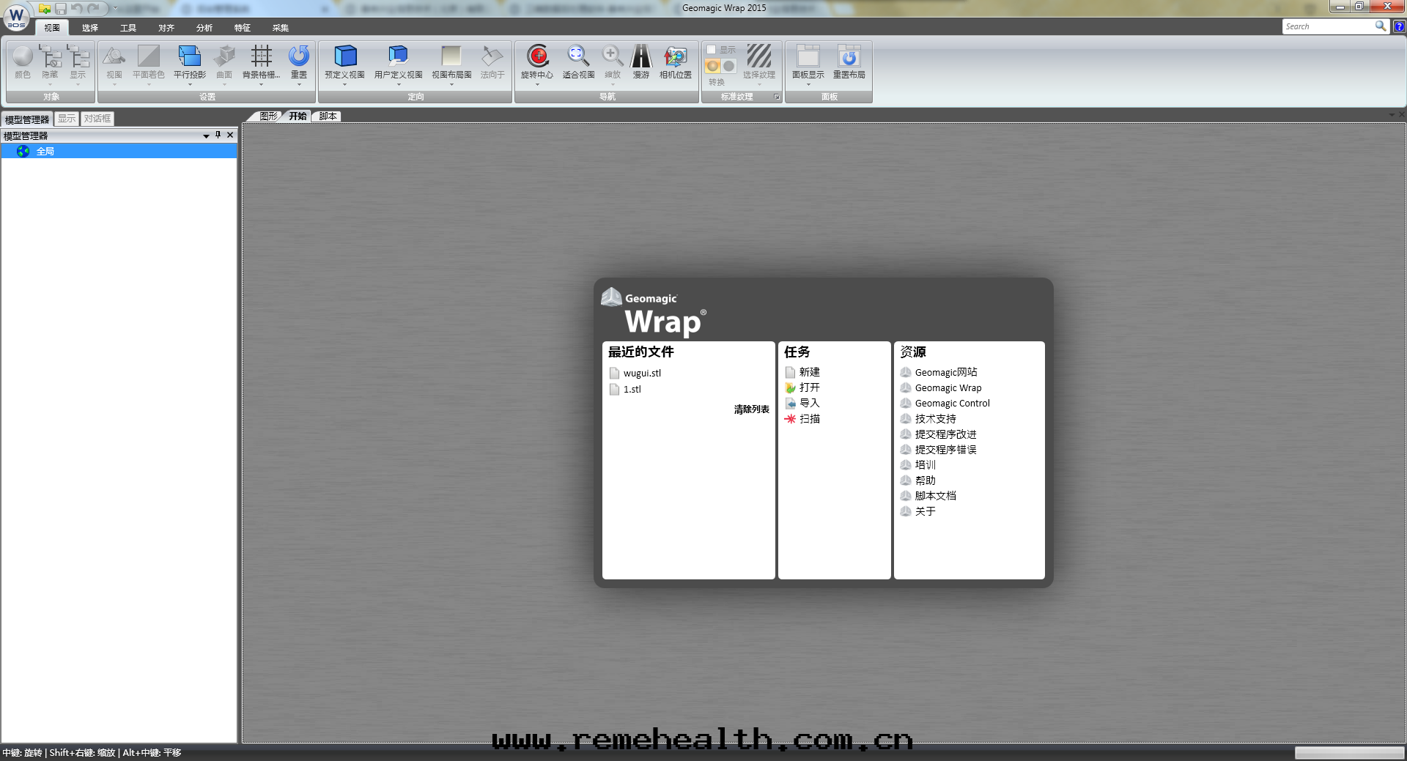
Task: Switch to the 分析 ribbon tab
Action: click(x=204, y=28)
